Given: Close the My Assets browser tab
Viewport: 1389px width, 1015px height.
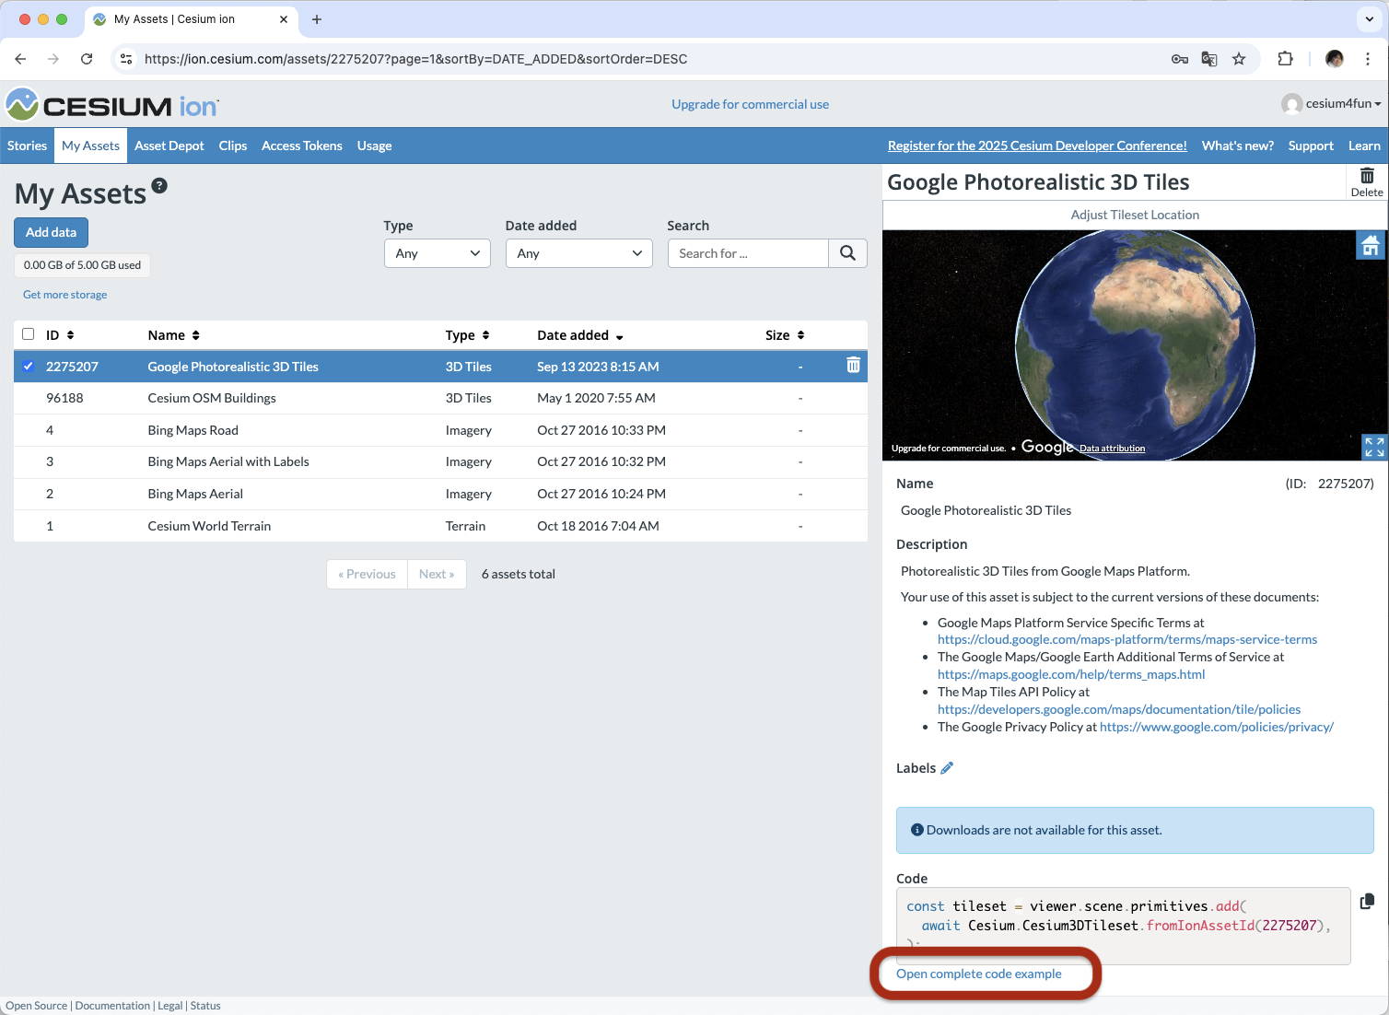Looking at the screenshot, I should pyautogui.click(x=284, y=19).
